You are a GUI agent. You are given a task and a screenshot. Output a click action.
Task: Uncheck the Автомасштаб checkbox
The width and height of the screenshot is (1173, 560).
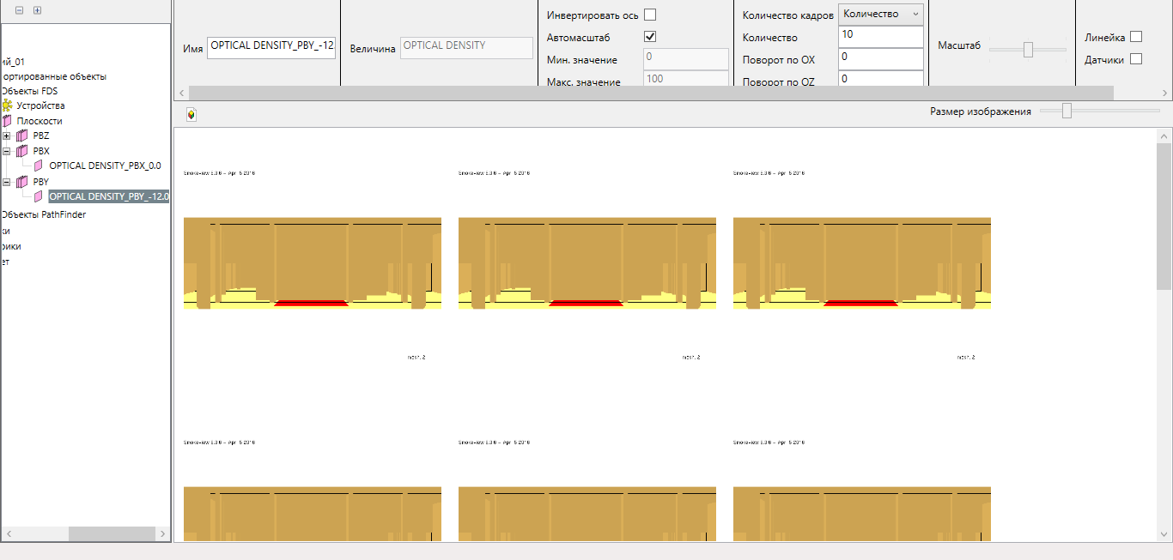[x=650, y=37]
